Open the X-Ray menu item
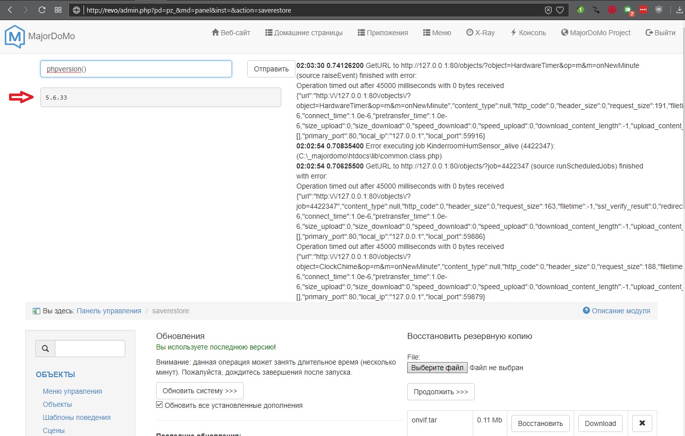The height and width of the screenshot is (436, 685). point(480,33)
